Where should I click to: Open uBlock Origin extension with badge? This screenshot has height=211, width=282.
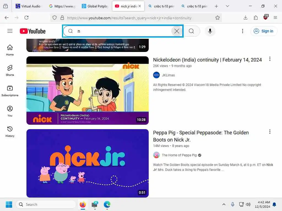266,17
